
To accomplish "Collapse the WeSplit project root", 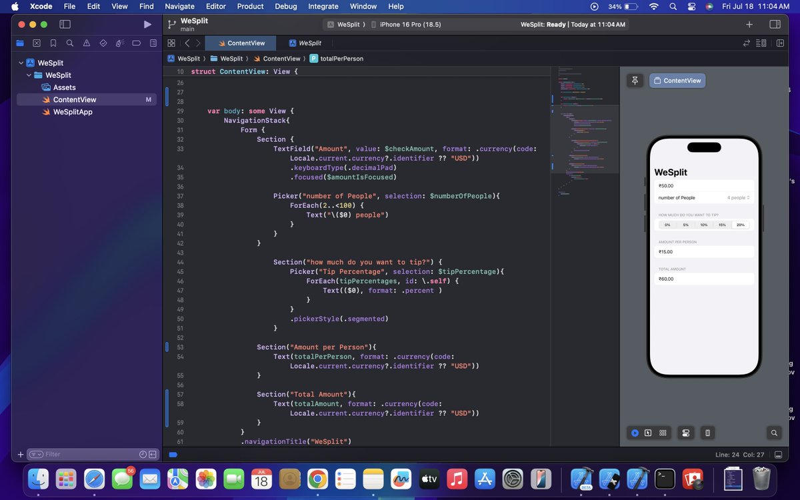I will (x=21, y=63).
